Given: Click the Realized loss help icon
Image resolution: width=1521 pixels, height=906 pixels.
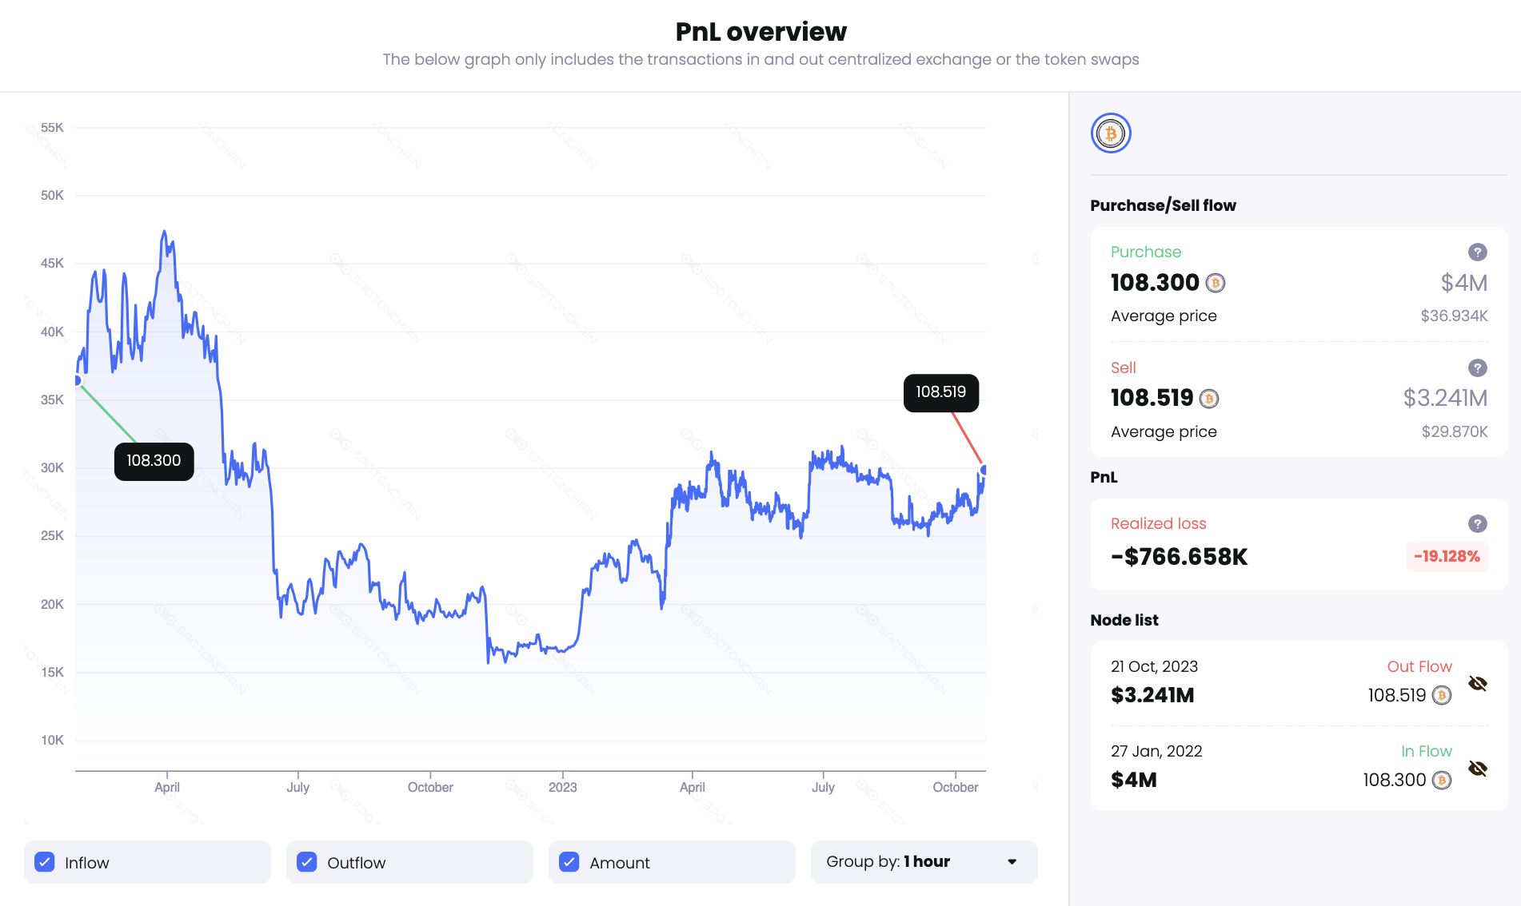Looking at the screenshot, I should point(1477,524).
